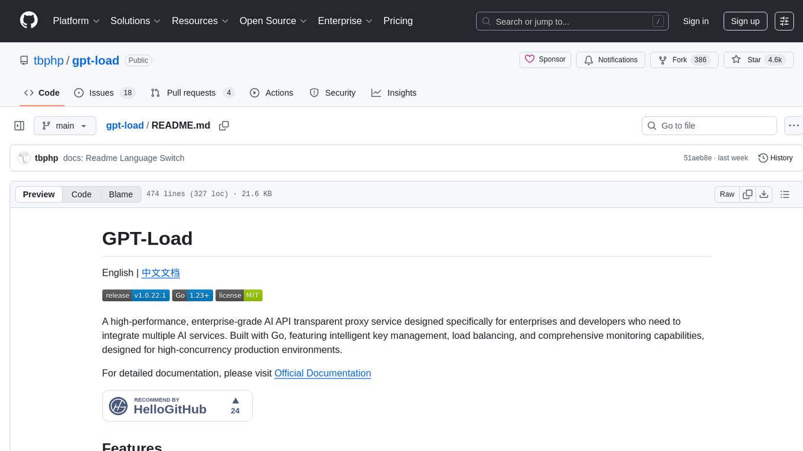Viewport: 803px width, 451px height.
Task: Open tbphp commit author avatar
Action: [24, 158]
